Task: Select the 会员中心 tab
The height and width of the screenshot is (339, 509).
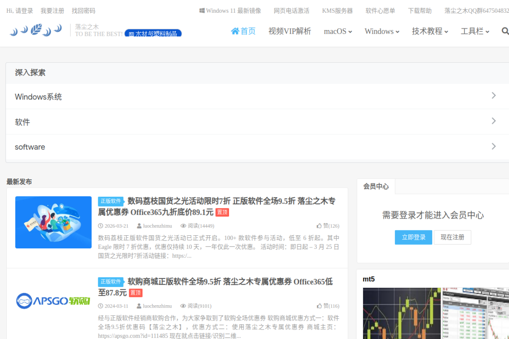Action: (376, 186)
